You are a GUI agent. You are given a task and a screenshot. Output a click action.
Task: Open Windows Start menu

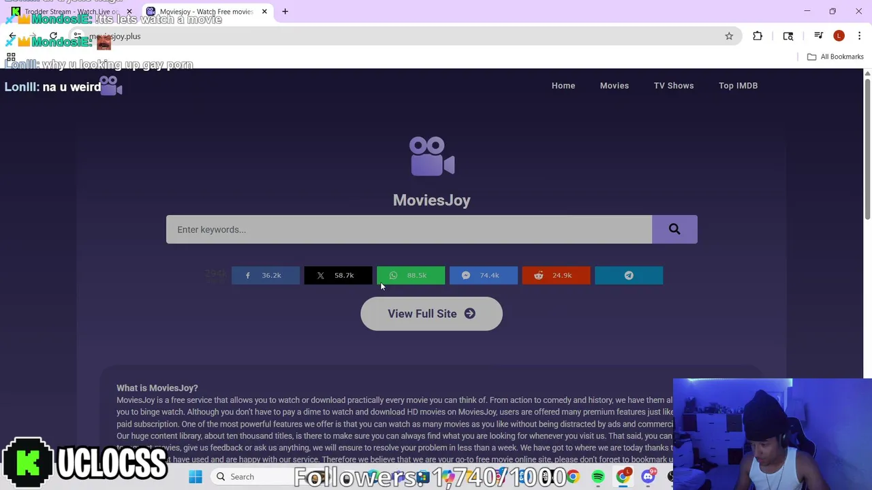tap(196, 477)
